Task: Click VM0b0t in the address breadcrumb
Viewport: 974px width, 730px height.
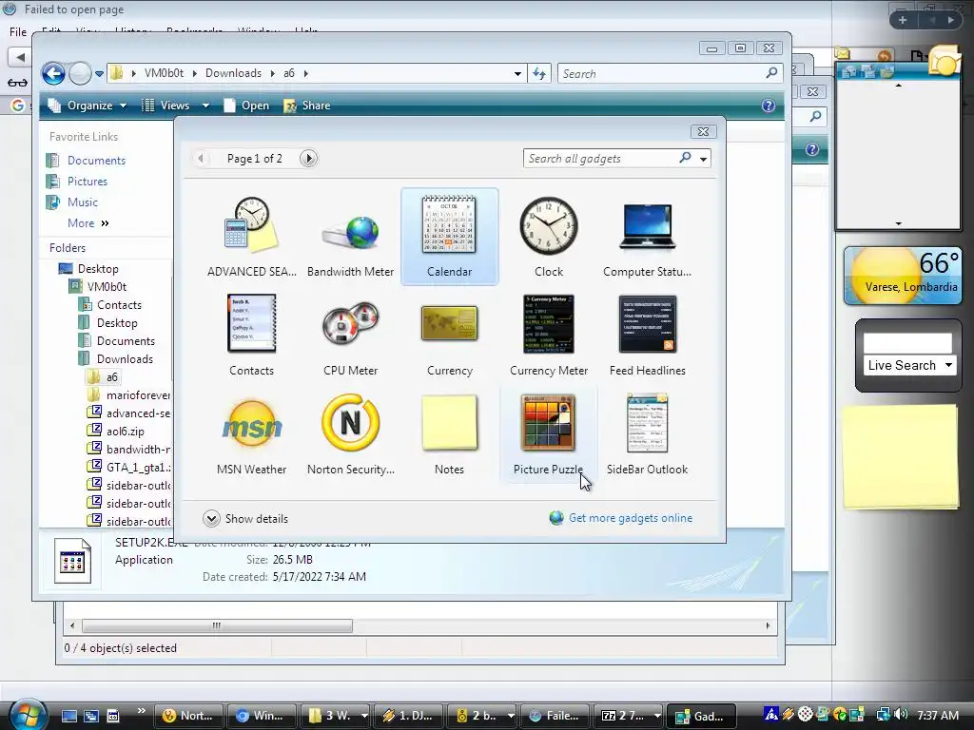Action: pyautogui.click(x=164, y=73)
